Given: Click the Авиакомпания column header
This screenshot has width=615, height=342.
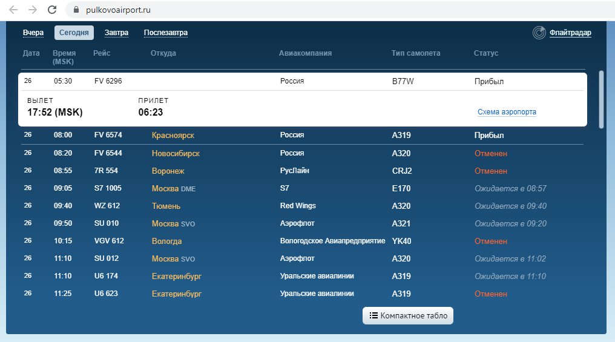Looking at the screenshot, I should pos(305,53).
